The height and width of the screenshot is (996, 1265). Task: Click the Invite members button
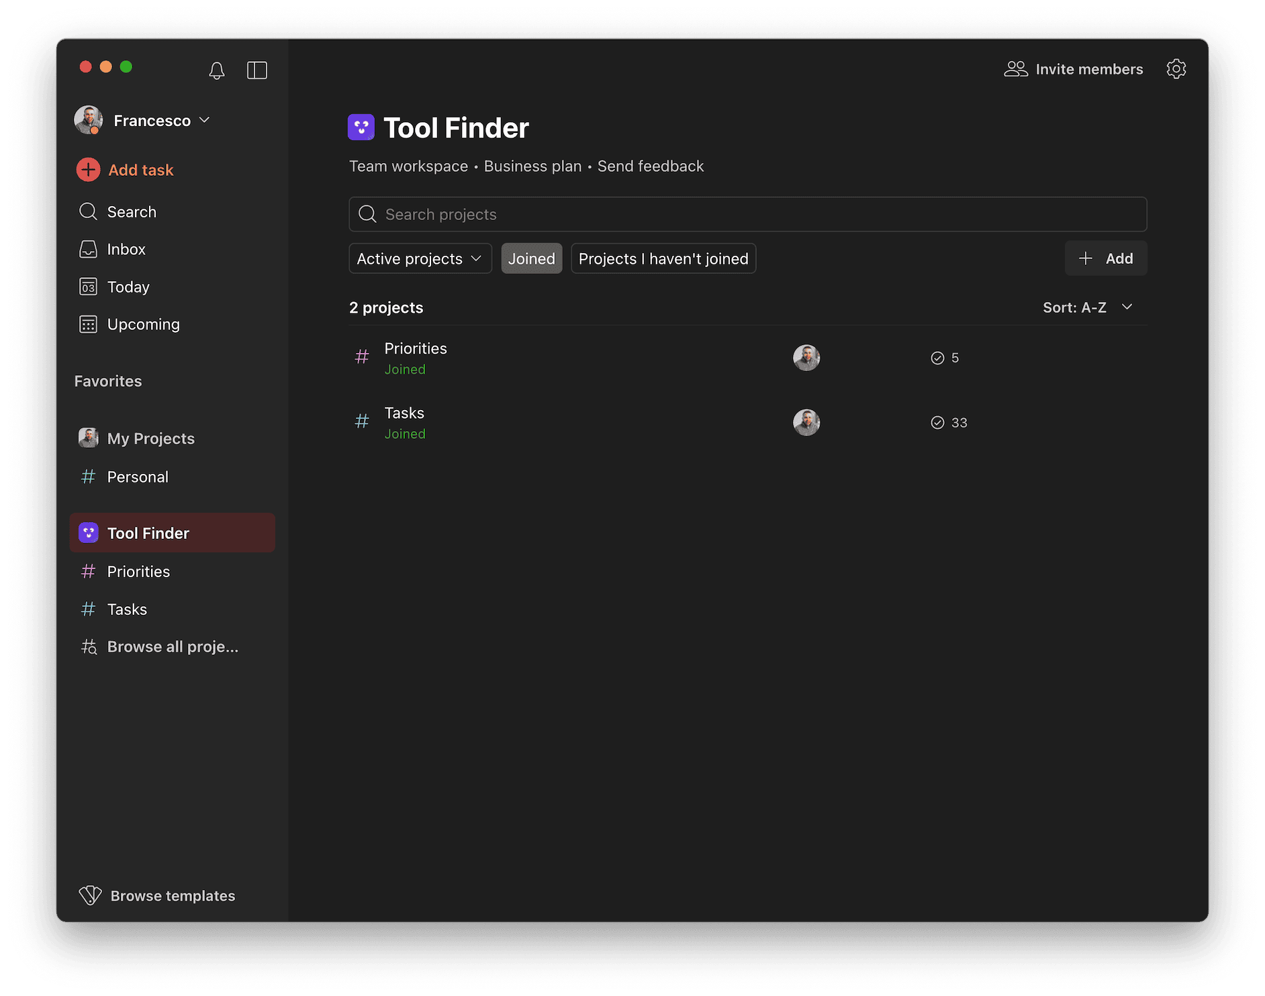pyautogui.click(x=1073, y=68)
